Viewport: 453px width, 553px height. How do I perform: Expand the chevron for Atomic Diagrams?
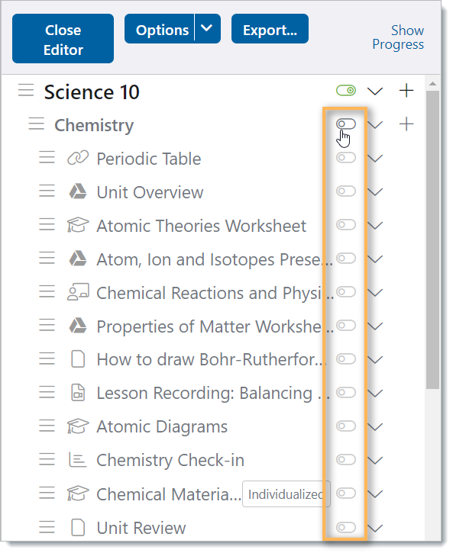click(x=375, y=427)
